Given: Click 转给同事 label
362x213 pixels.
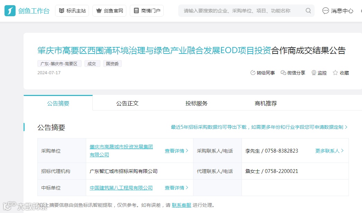Looking at the screenshot, I should point(266,73).
